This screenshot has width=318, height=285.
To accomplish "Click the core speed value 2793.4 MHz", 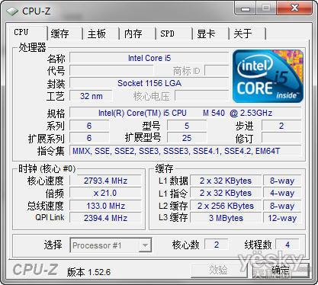I will click(105, 181).
